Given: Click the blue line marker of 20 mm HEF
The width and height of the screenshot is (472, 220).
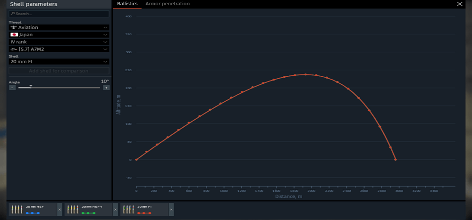Looking at the screenshot, I should tap(33, 213).
